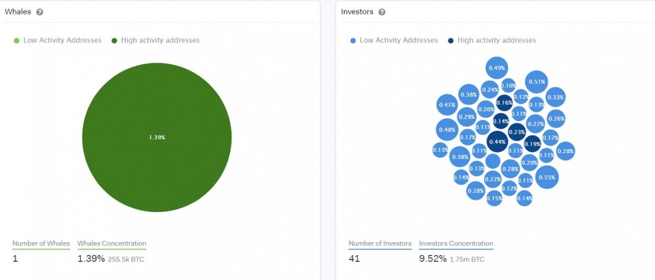The image size is (655, 280).
Task: Click the 0.49% investor bubble at top
Action: click(x=497, y=68)
